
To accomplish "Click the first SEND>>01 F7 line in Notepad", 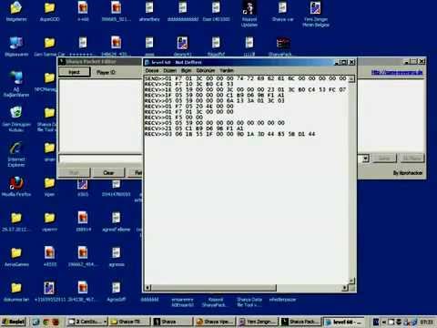I will [x=246, y=78].
